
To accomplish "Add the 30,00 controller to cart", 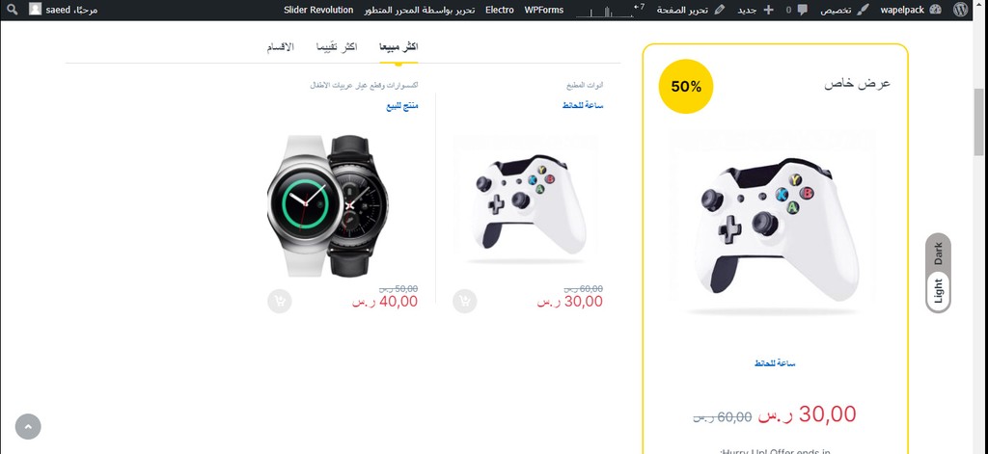I will click(464, 301).
